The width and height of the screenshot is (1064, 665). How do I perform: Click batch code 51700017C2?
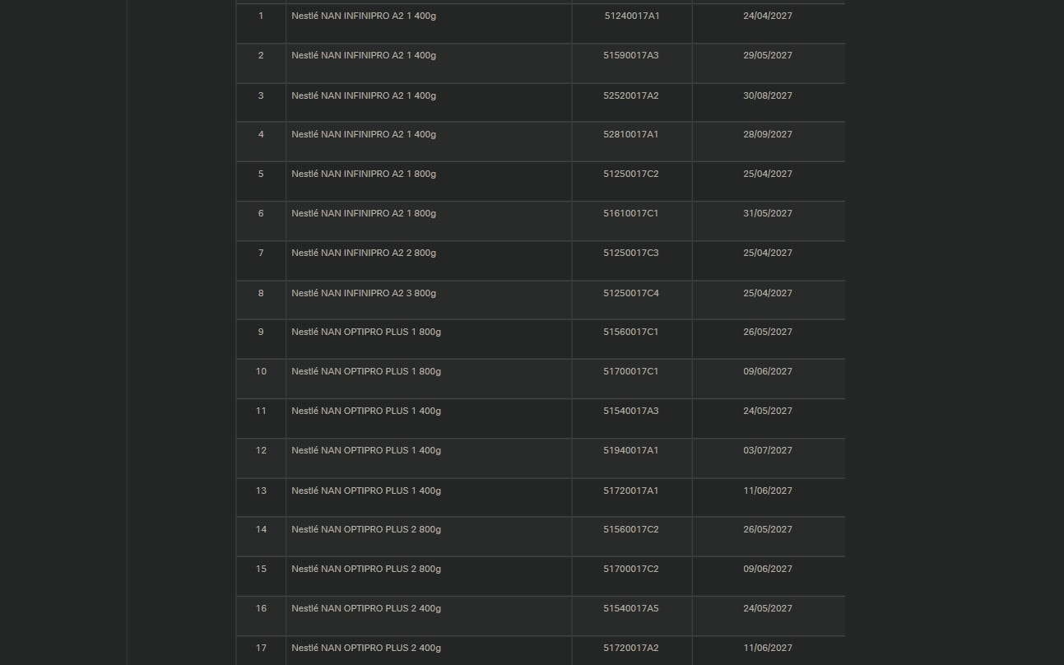[x=630, y=569]
